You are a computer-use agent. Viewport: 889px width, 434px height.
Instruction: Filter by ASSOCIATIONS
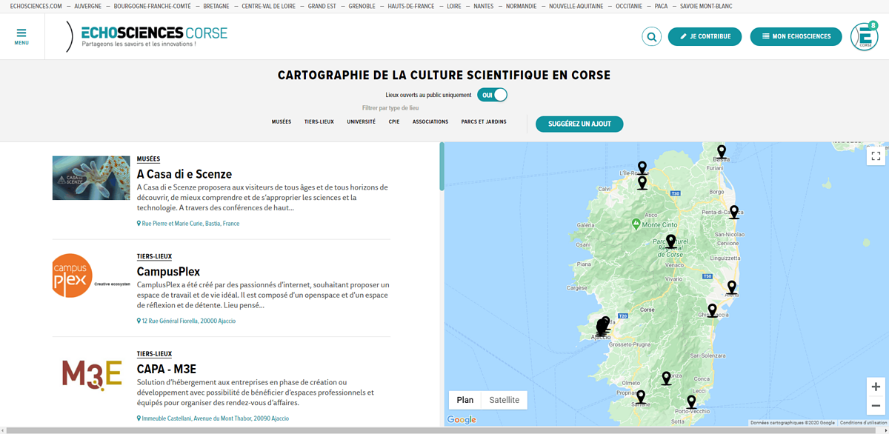[x=430, y=121]
